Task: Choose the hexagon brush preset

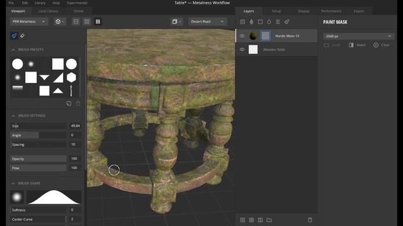Action: (71, 77)
